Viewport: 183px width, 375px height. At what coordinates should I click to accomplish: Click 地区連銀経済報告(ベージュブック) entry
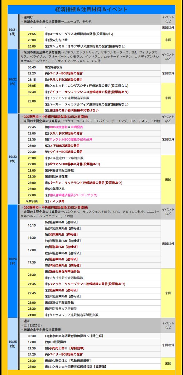click(102, 195)
